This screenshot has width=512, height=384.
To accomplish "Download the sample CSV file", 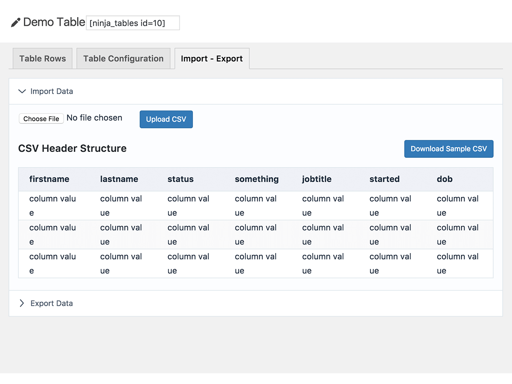I will click(x=448, y=148).
